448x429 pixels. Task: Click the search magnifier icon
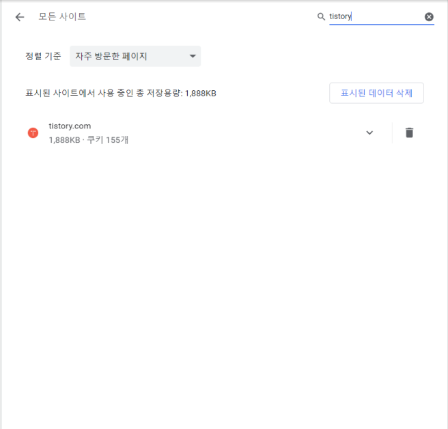click(321, 16)
